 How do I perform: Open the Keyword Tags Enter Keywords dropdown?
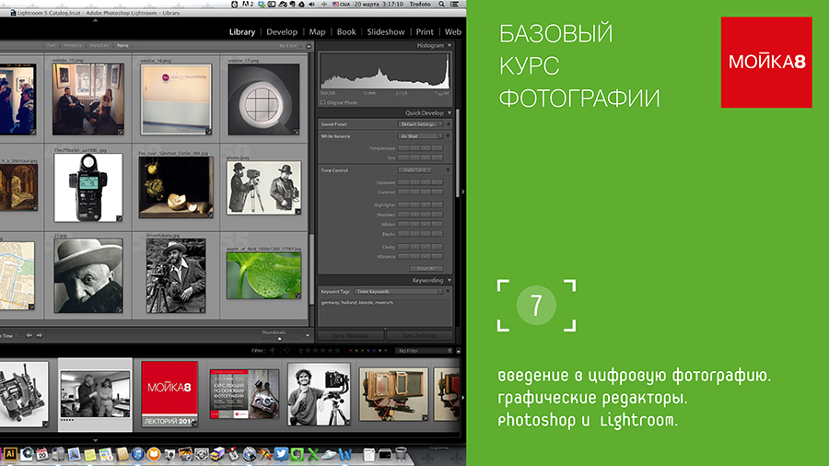tap(399, 292)
